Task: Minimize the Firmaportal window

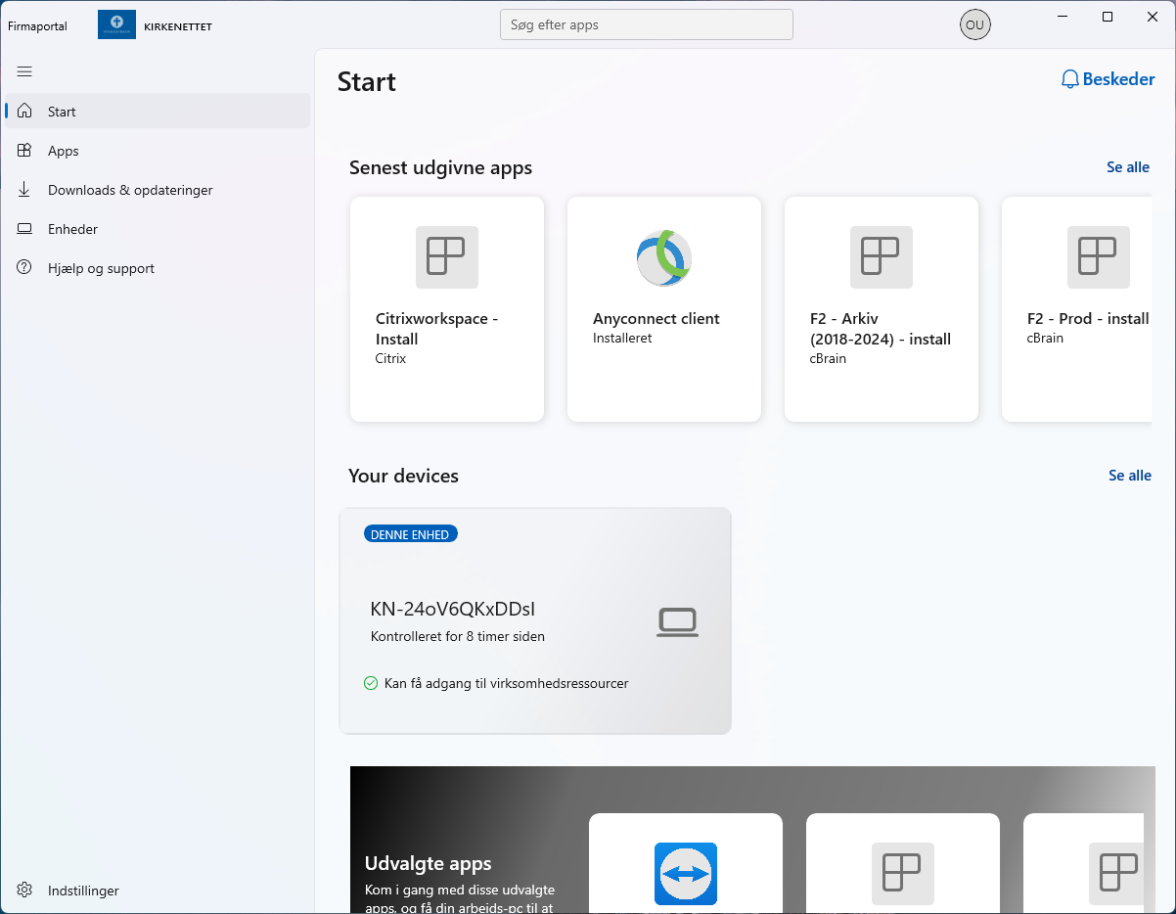Action: (x=1063, y=17)
